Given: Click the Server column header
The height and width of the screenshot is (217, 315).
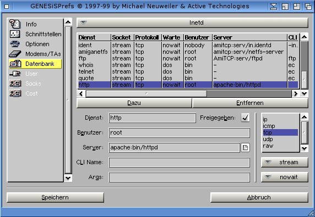Looking at the screenshot, I should (249, 37).
